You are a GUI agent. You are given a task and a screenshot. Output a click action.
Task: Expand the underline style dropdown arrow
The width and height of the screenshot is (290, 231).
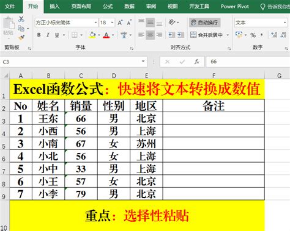(x=64, y=35)
